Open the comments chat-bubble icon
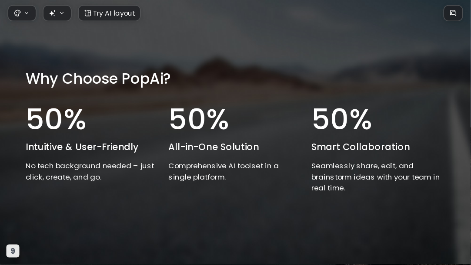 point(453,13)
